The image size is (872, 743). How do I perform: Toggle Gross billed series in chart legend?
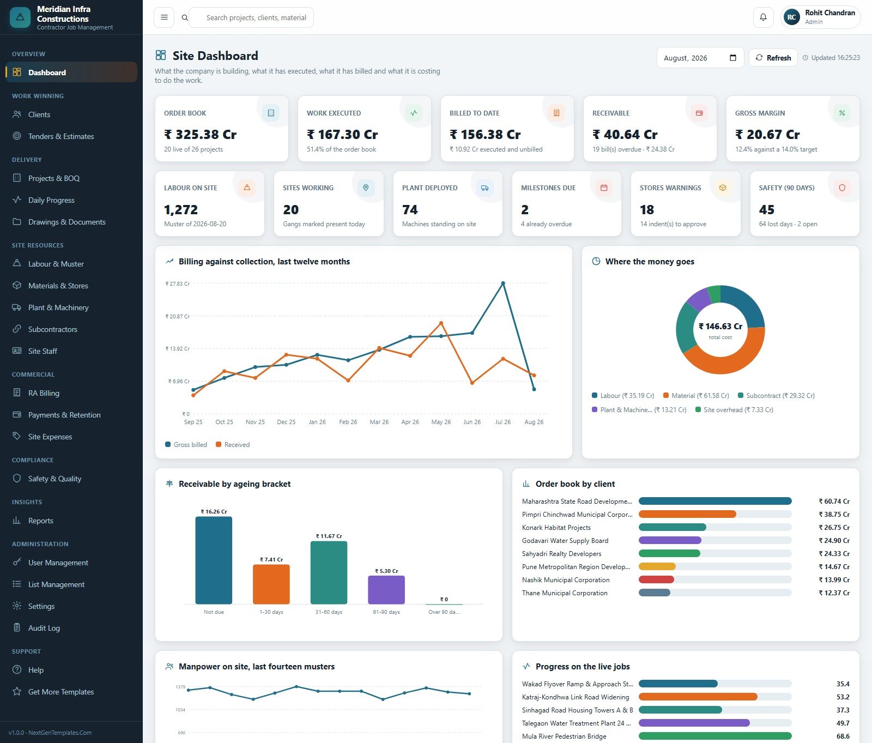[x=186, y=445]
